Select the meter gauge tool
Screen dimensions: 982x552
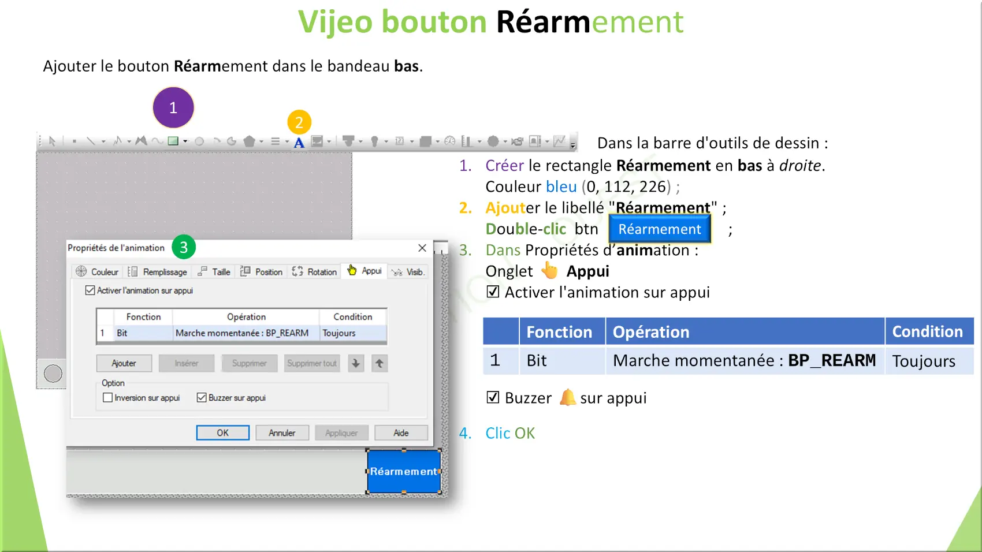(450, 141)
